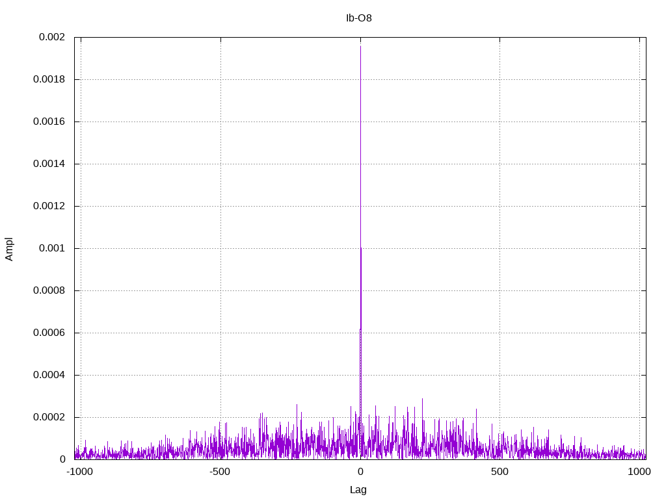Click the 0.002 y-axis tick label

(52, 37)
